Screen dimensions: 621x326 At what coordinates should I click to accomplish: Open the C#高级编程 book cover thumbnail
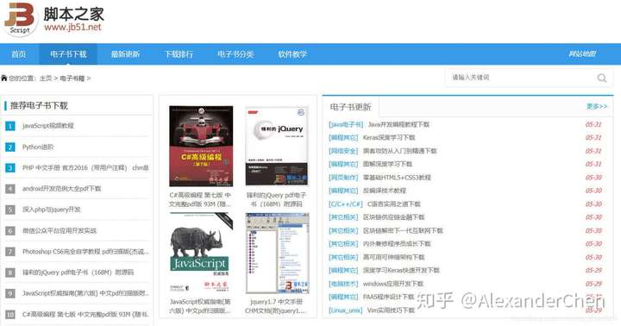pos(201,146)
